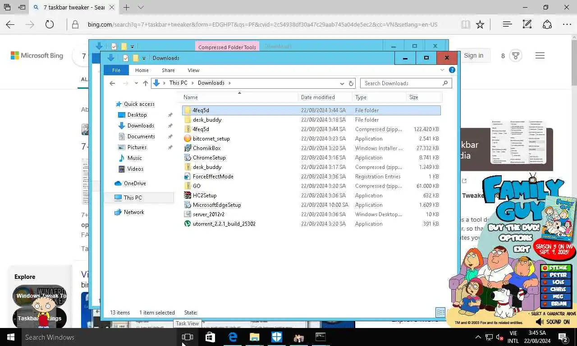The width and height of the screenshot is (577, 346).
Task: Click Bing Sign in link
Action: [x=473, y=55]
